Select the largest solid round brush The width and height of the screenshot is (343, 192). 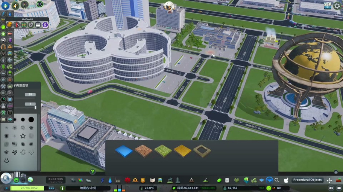tap(31, 119)
